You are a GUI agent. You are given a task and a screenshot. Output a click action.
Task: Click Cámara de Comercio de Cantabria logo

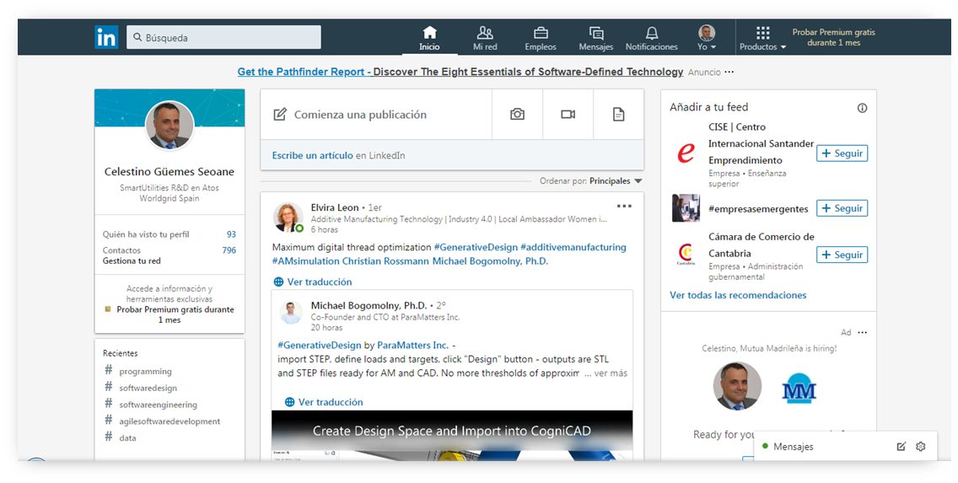click(686, 254)
